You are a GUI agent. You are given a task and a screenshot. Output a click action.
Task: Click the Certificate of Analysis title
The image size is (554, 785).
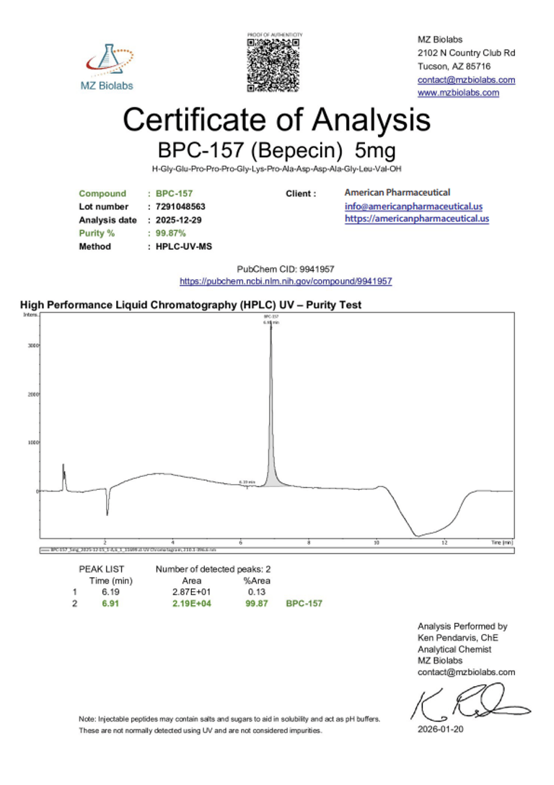276,119
